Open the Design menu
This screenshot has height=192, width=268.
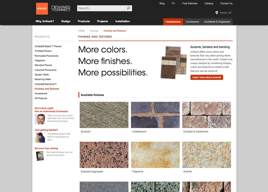pos(66,21)
